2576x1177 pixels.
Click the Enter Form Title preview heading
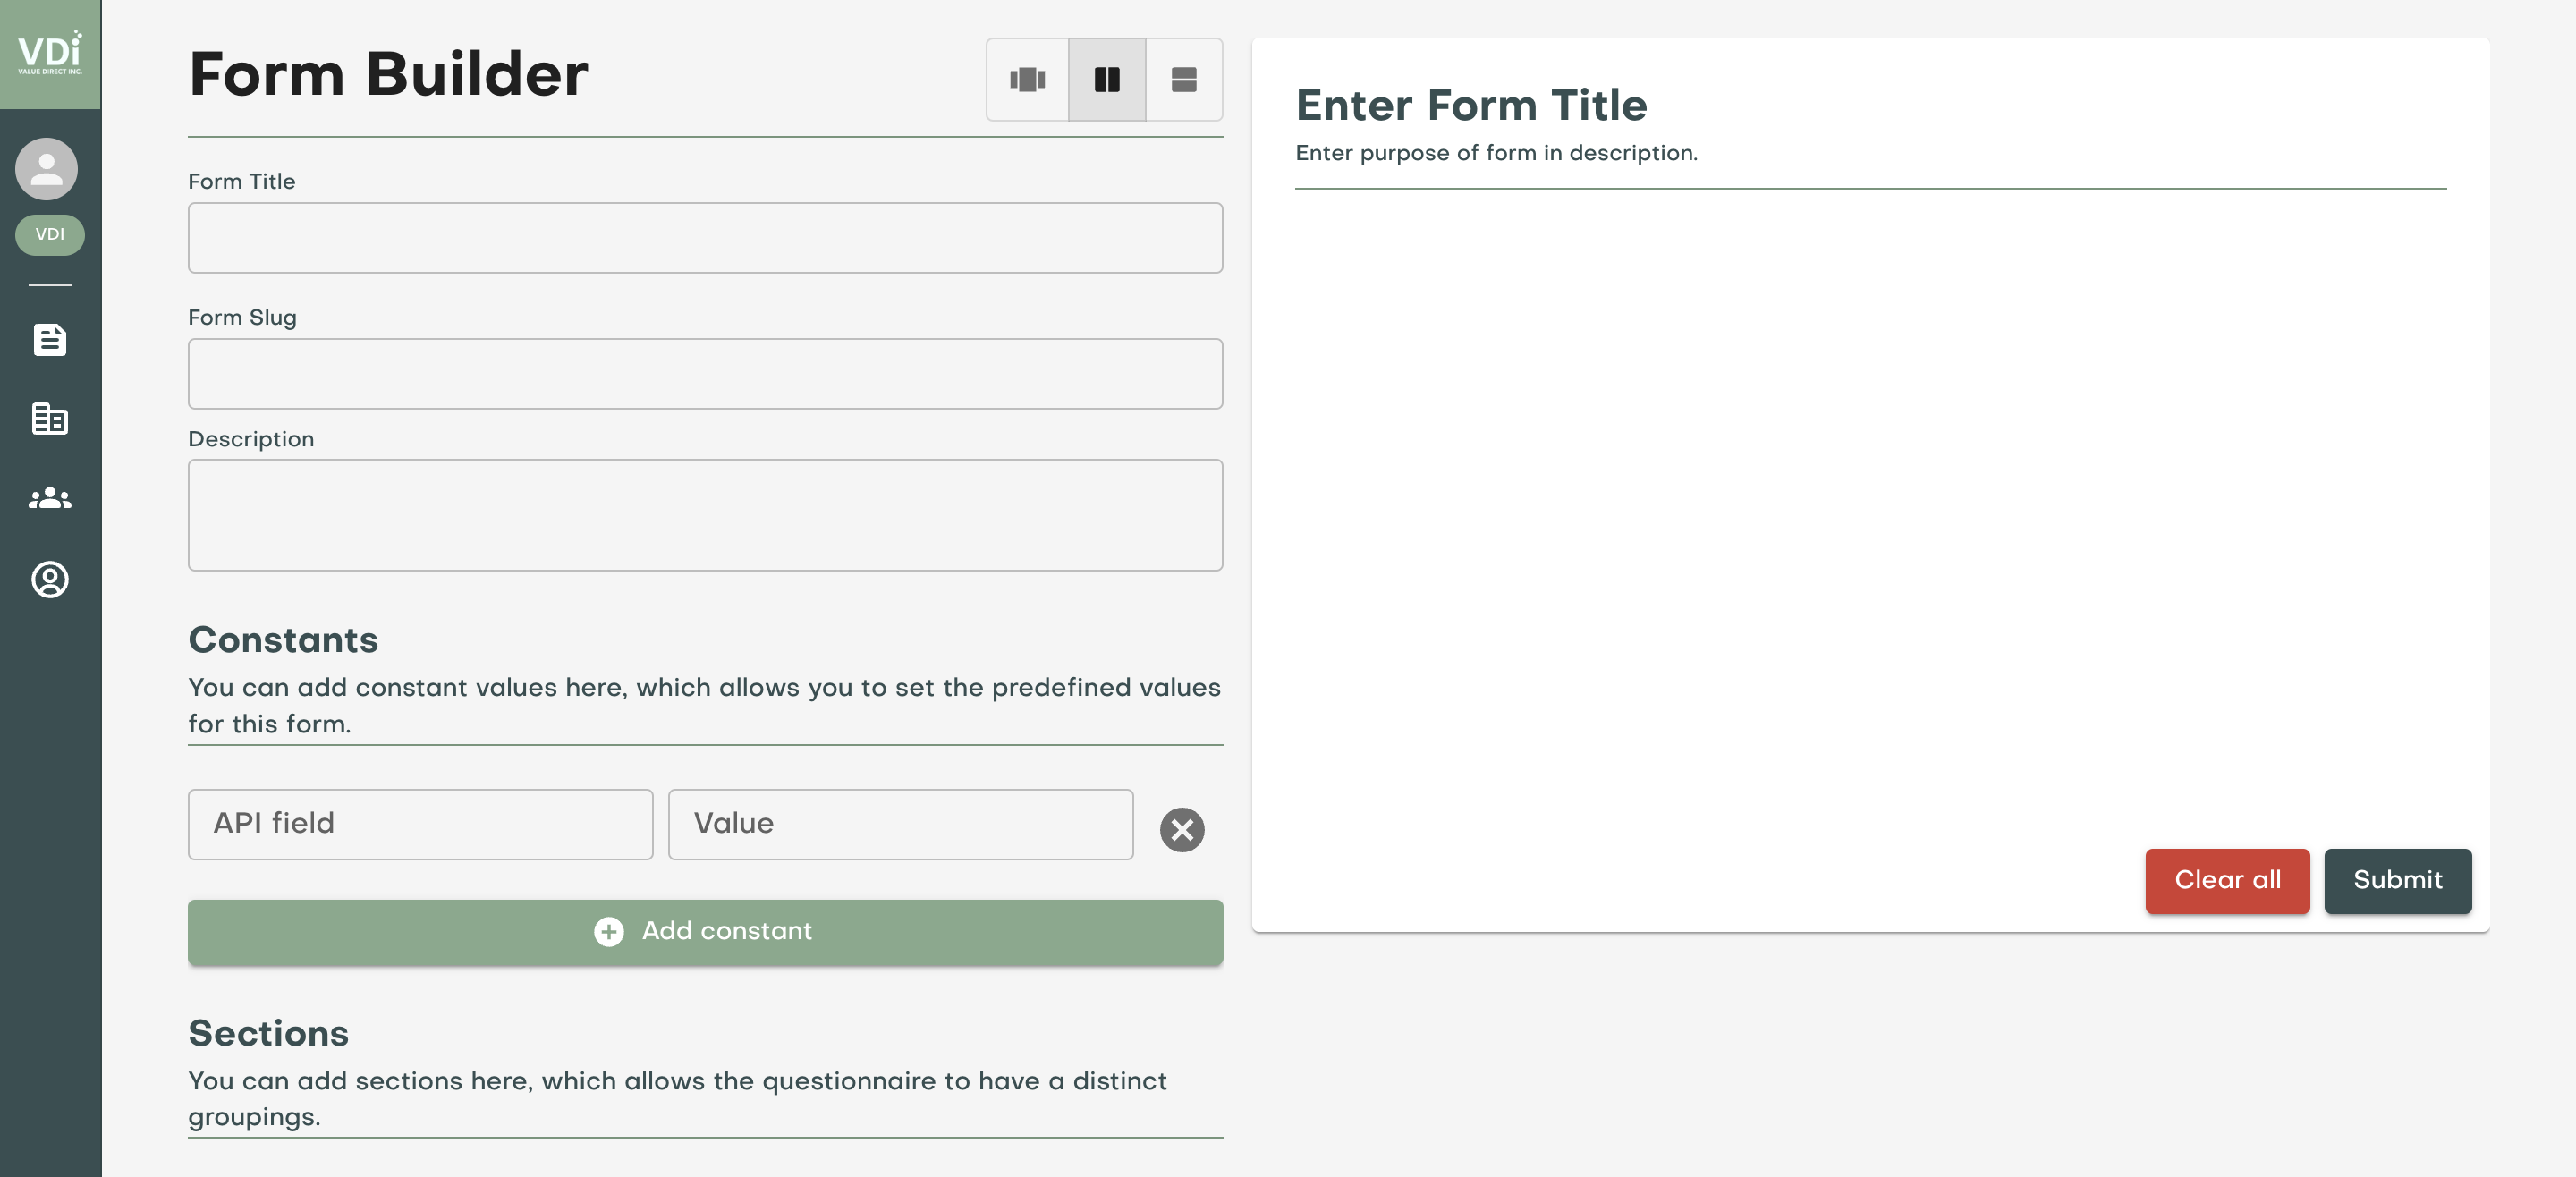[1470, 106]
